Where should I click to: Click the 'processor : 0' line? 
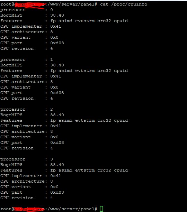(27, 10)
